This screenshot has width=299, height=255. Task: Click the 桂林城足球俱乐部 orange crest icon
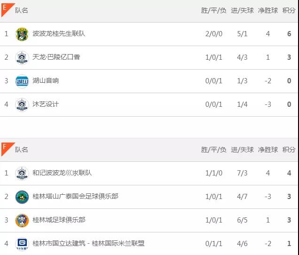[x=22, y=221]
